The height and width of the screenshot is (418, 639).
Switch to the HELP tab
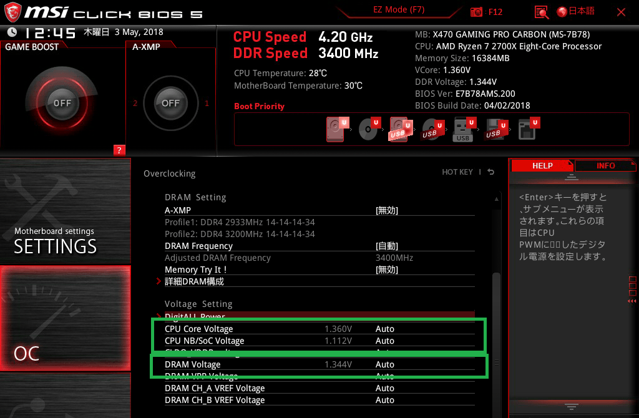(542, 165)
